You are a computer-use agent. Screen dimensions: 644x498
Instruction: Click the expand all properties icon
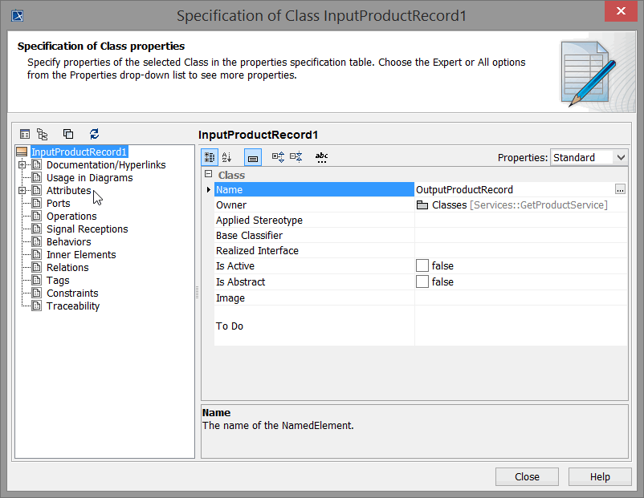tap(278, 158)
